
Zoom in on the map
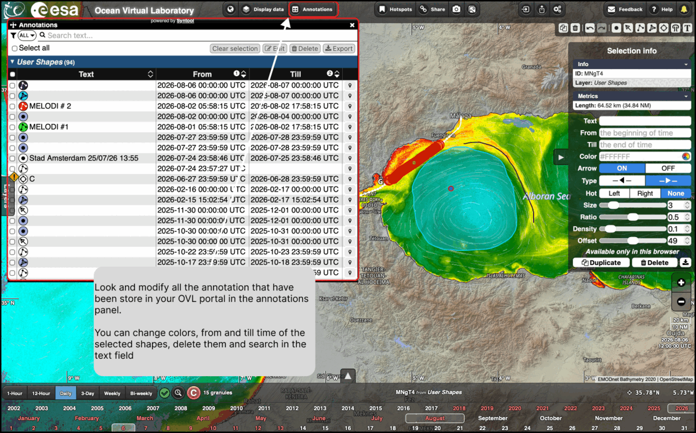click(x=681, y=282)
